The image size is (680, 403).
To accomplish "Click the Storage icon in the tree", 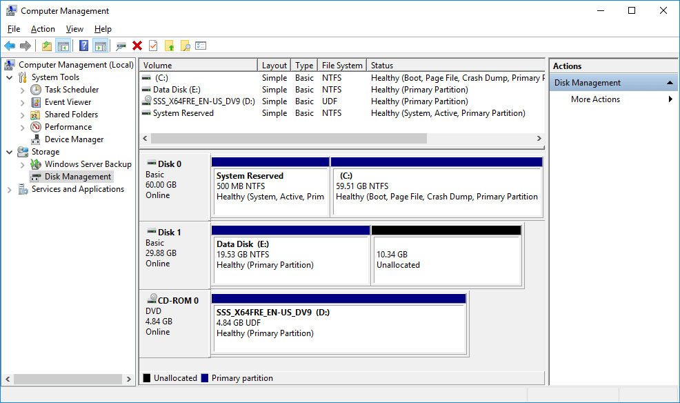I will [x=23, y=152].
